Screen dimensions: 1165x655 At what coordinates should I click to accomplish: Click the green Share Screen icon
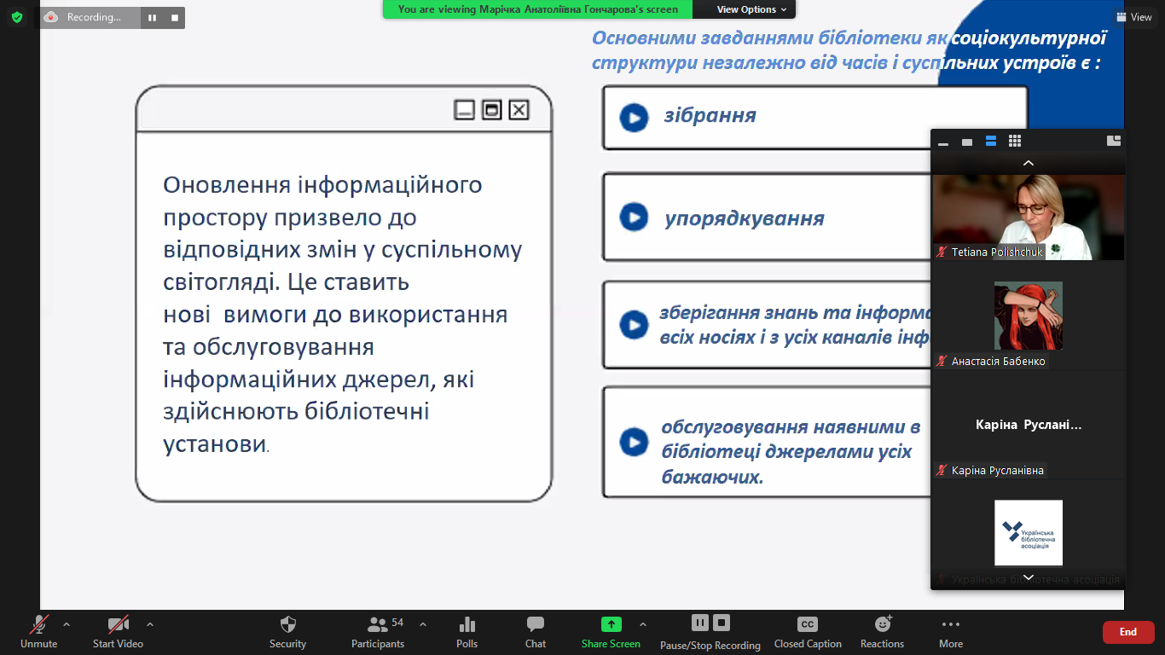click(611, 624)
